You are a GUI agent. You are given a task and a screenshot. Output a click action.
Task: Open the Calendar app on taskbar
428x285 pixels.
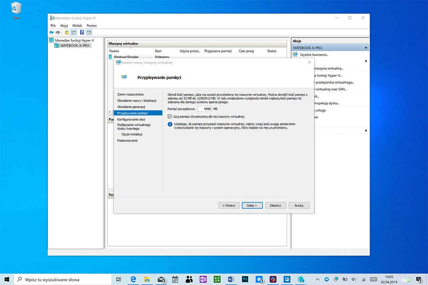click(175, 279)
